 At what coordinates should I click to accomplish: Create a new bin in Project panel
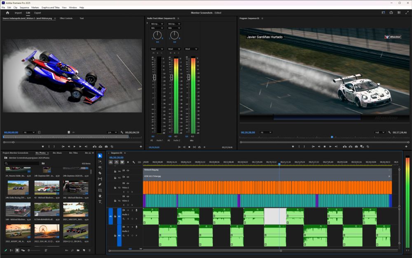pos(78,251)
